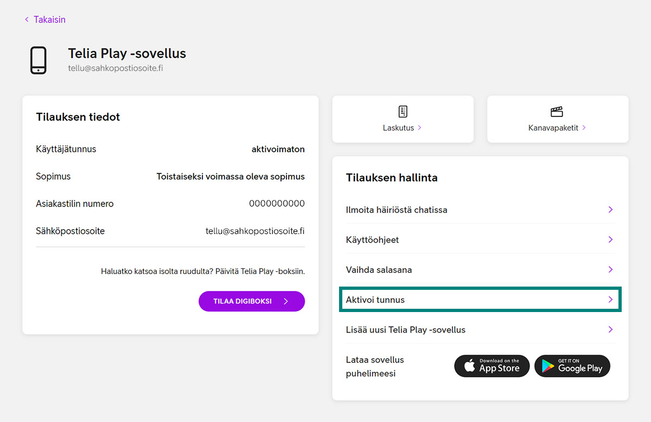Choose the Vaihda salasana text
The height and width of the screenshot is (422, 651).
pyautogui.click(x=379, y=270)
